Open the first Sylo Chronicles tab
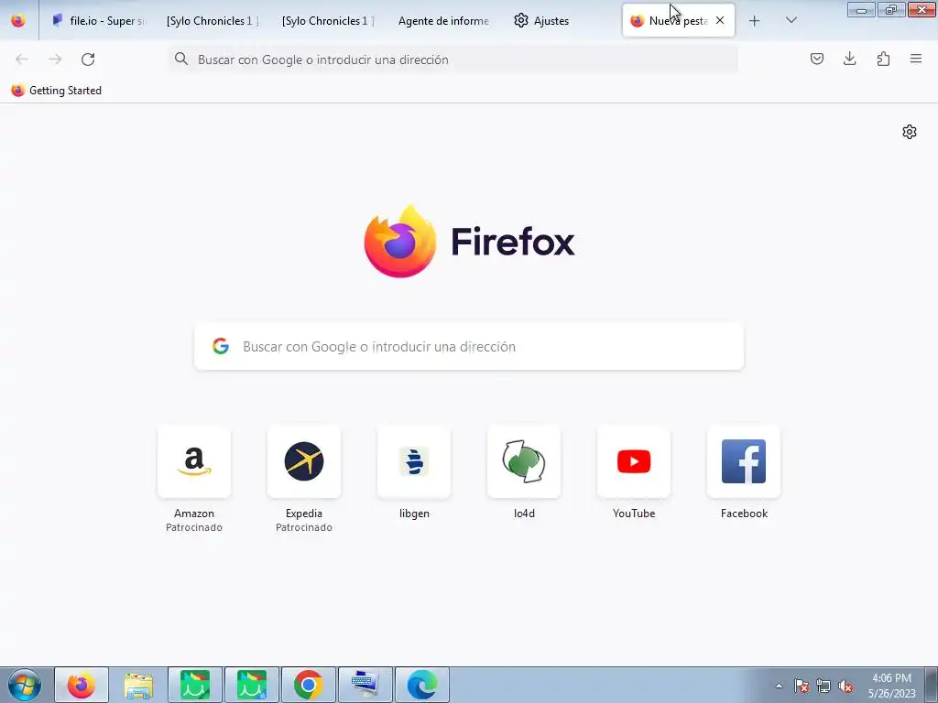Viewport: 938px width, 703px height. pyautogui.click(x=213, y=20)
